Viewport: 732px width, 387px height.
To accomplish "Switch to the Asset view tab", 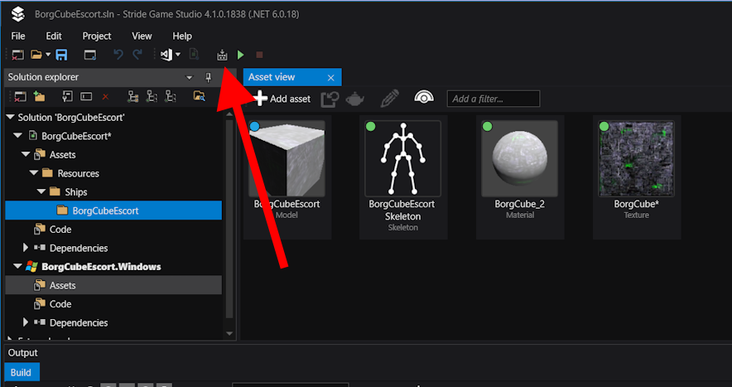I will pos(272,77).
